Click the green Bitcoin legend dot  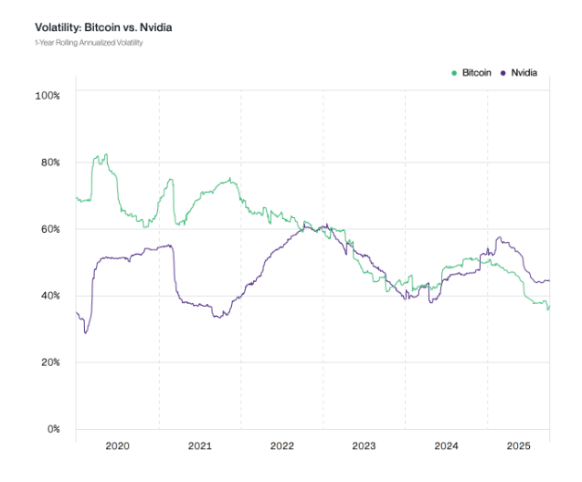[x=455, y=72]
